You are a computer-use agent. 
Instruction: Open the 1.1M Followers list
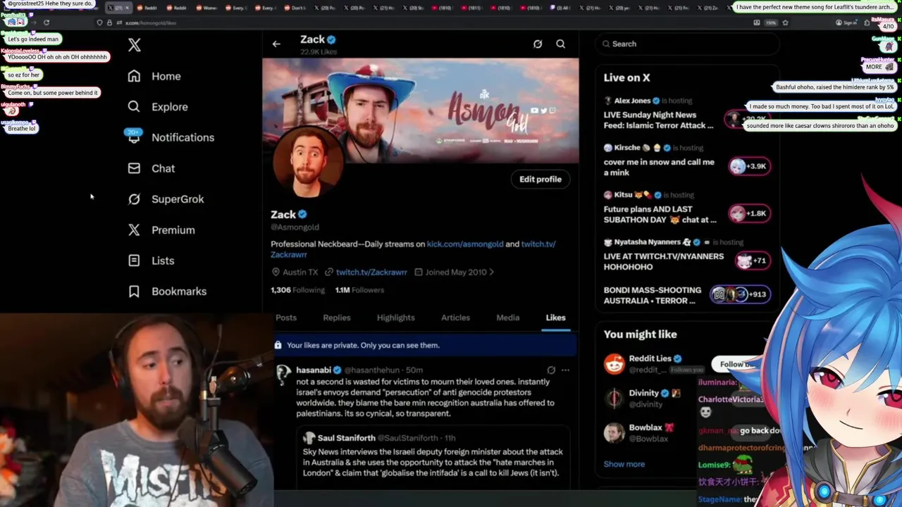point(359,289)
